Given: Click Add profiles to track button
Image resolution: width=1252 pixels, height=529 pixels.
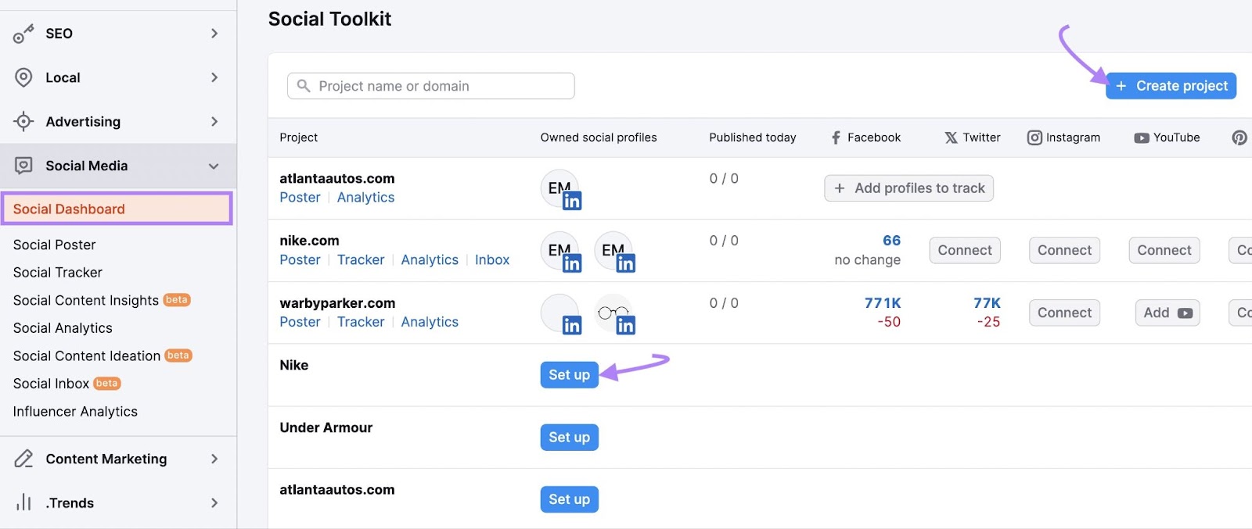Looking at the screenshot, I should click(908, 188).
